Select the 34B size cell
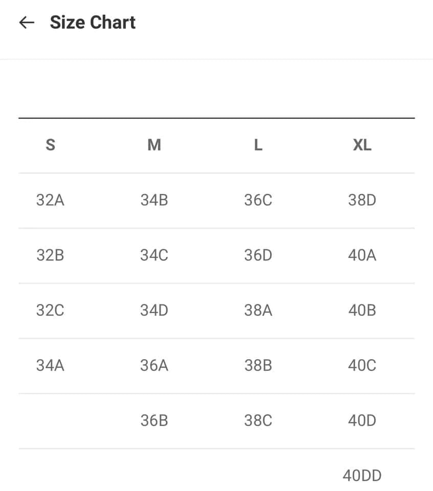This screenshot has width=433, height=491. (154, 200)
